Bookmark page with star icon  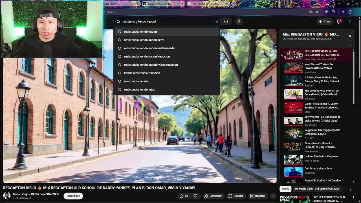(x=317, y=12)
